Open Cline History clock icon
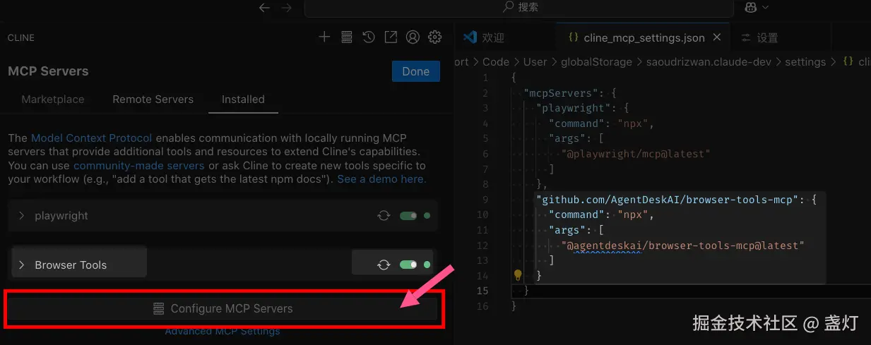Image resolution: width=871 pixels, height=345 pixels. 368,37
